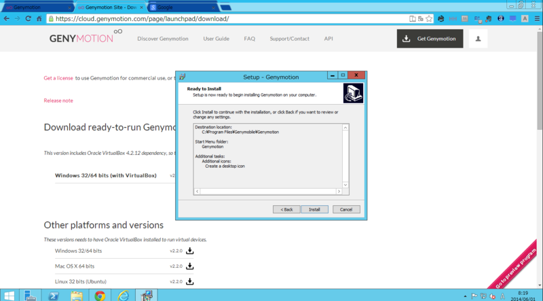Open the Windows Start button
Image resolution: width=543 pixels, height=301 pixels.
(9, 296)
